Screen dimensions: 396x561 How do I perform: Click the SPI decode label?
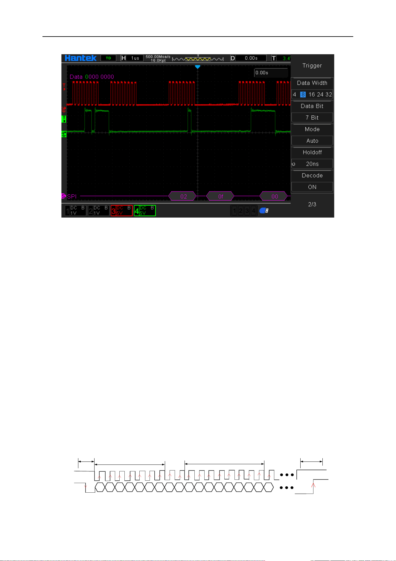coord(72,196)
